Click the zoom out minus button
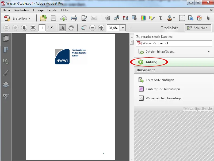This screenshot has width=214, height=161. coord(92,28)
